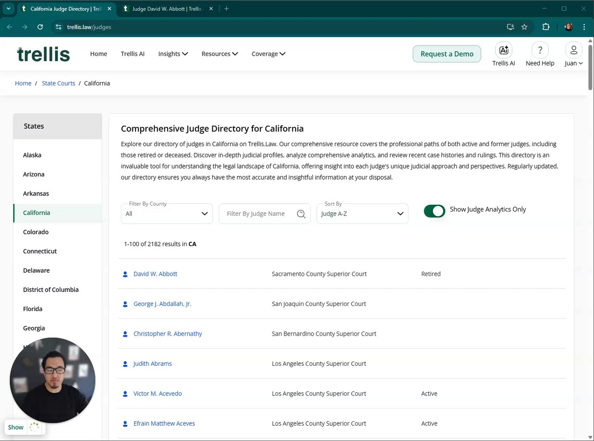Expand the Coverage navigation menu

[x=268, y=54]
